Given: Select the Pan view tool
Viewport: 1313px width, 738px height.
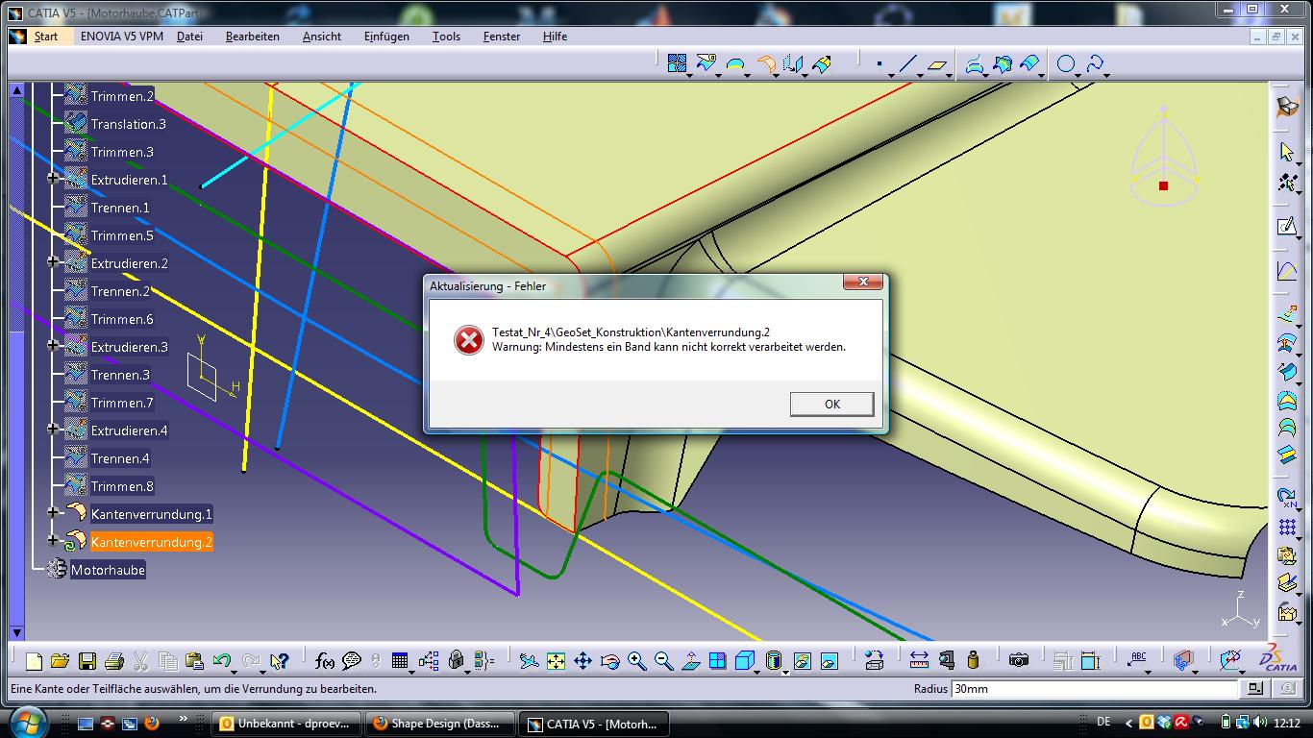Looking at the screenshot, I should pos(582,661).
